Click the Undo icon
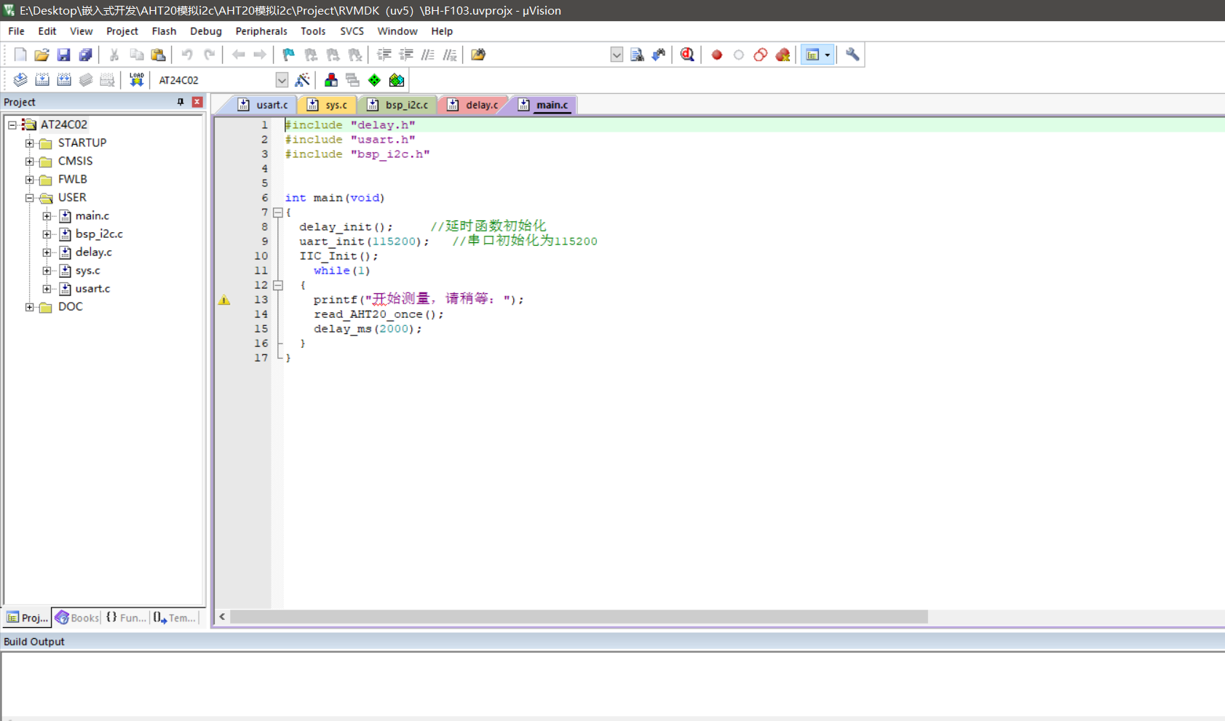Screen dimensions: 1225x721 point(187,55)
